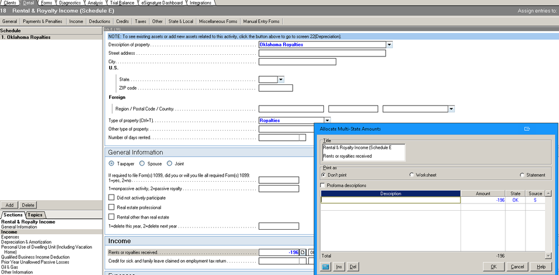Screen dimensions: 559x275
Task: Open the foreign Country dropdown arrow
Action: pos(452,109)
